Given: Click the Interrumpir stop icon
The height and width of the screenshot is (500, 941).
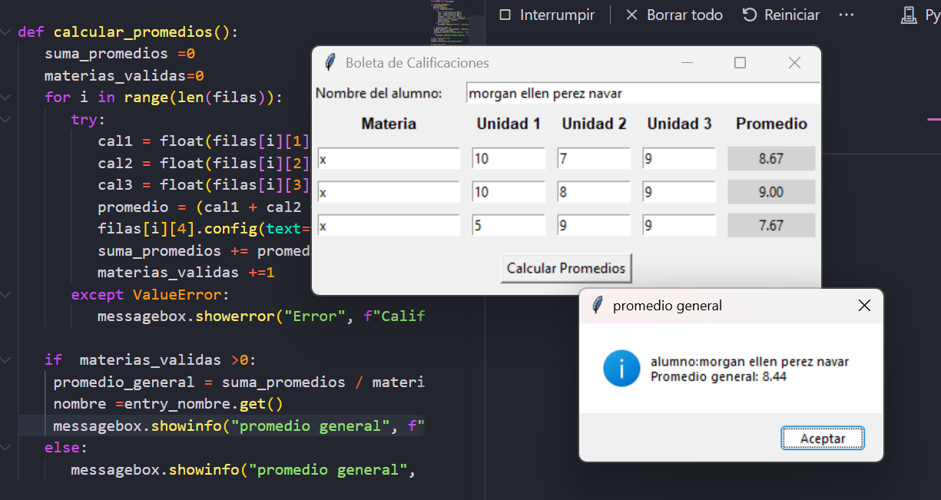Looking at the screenshot, I should pos(505,15).
